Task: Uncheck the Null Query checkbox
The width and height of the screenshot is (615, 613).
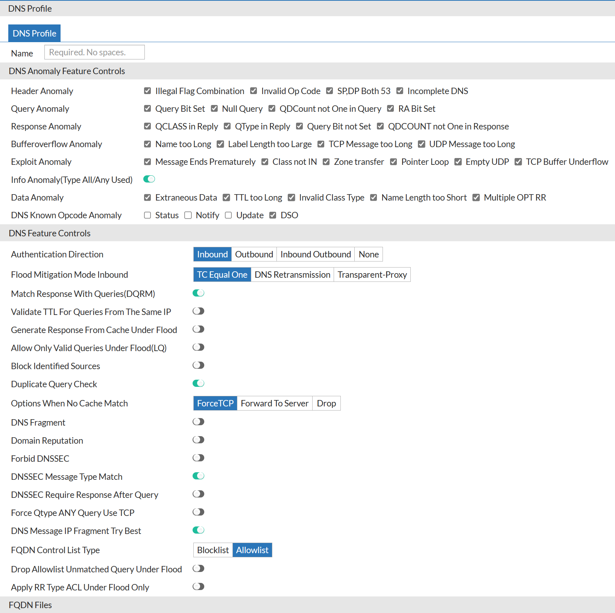Action: 214,108
